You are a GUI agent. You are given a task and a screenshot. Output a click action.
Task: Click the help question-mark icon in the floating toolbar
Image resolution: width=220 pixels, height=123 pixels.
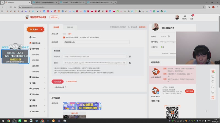(213, 81)
